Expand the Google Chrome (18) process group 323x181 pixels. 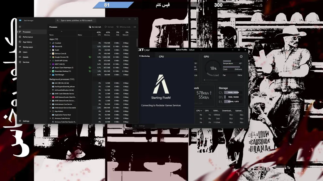coord(50,57)
